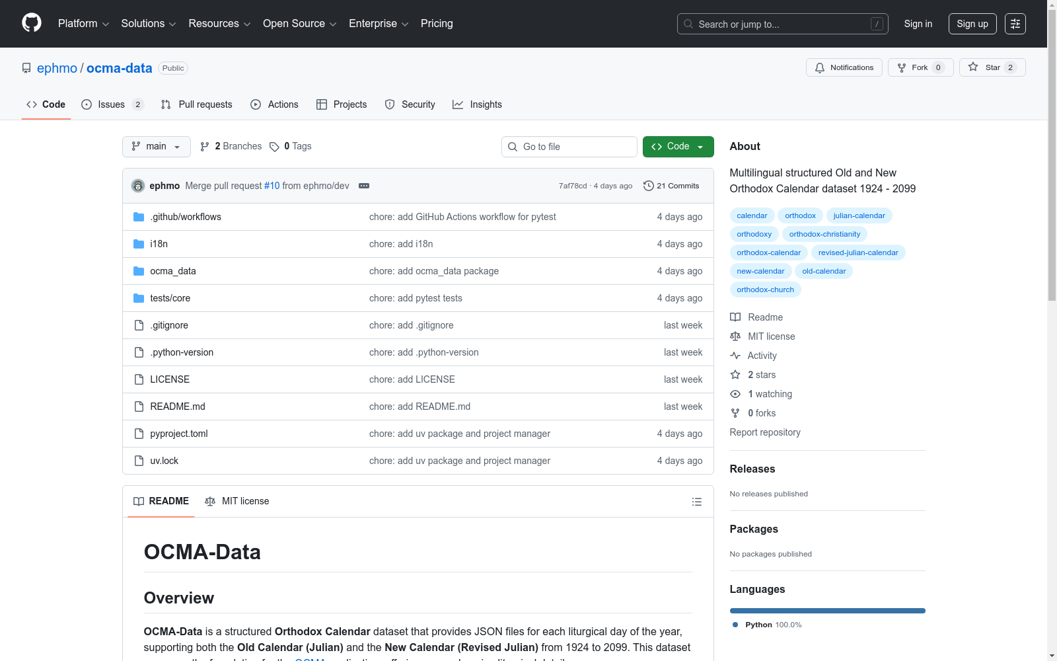The width and height of the screenshot is (1057, 661).
Task: Click the MIT license scale icon in About
Action: pyautogui.click(x=735, y=336)
